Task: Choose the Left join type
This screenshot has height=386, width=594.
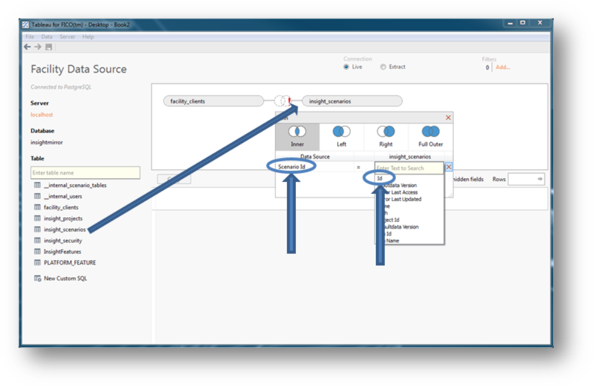Action: click(x=341, y=136)
